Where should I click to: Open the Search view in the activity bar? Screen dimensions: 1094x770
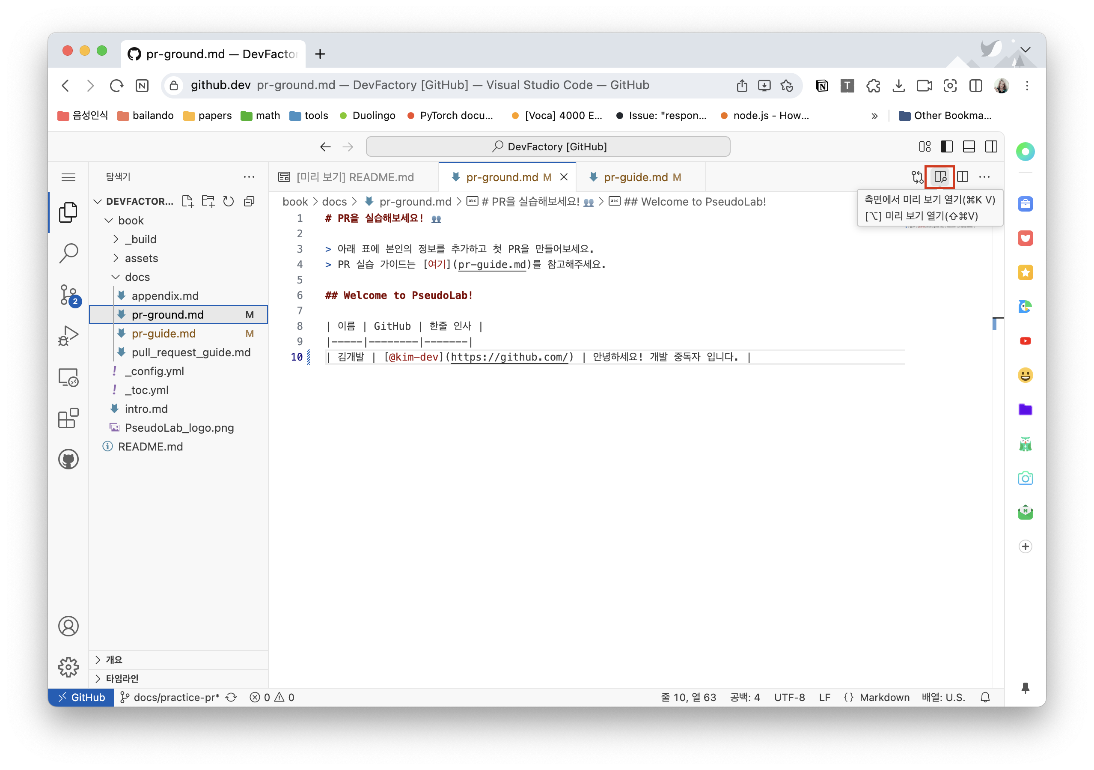click(x=68, y=253)
